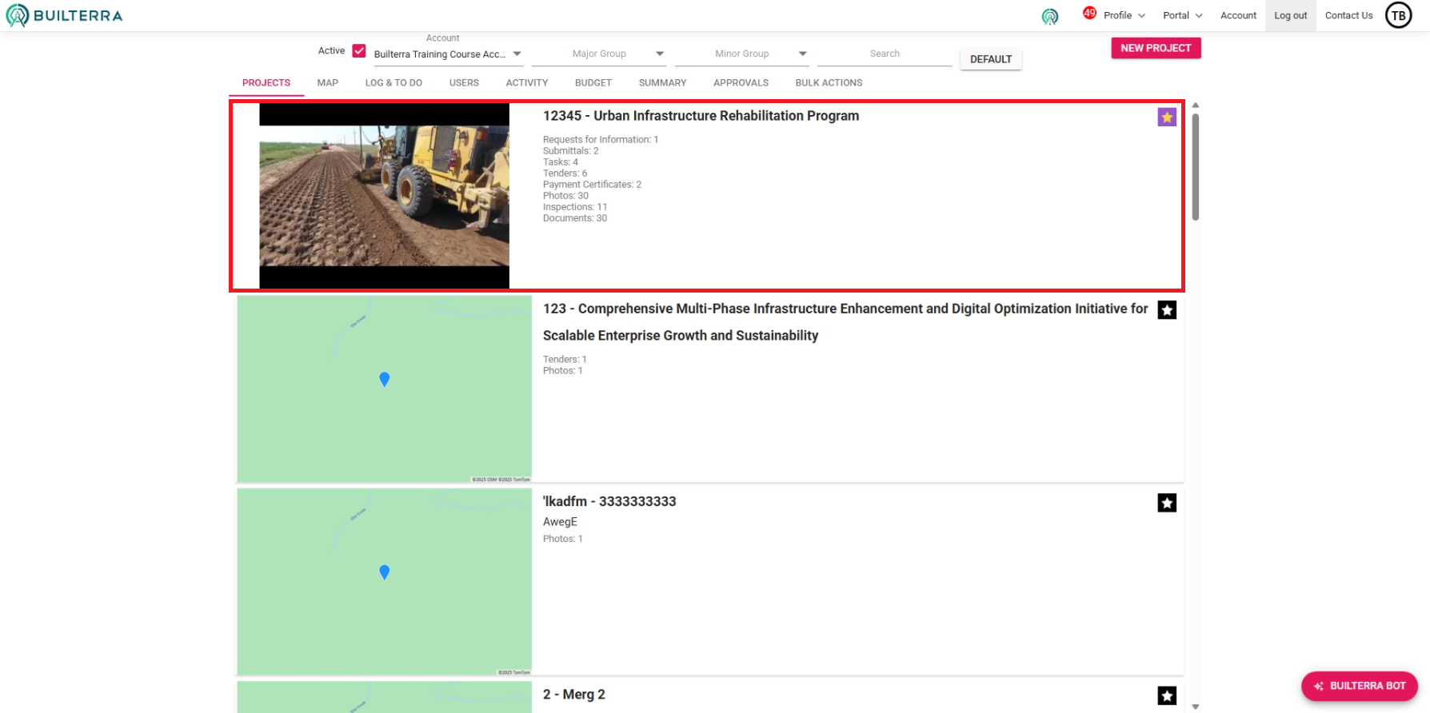
Task: Click the scroll up arrow of project list
Action: click(x=1195, y=105)
